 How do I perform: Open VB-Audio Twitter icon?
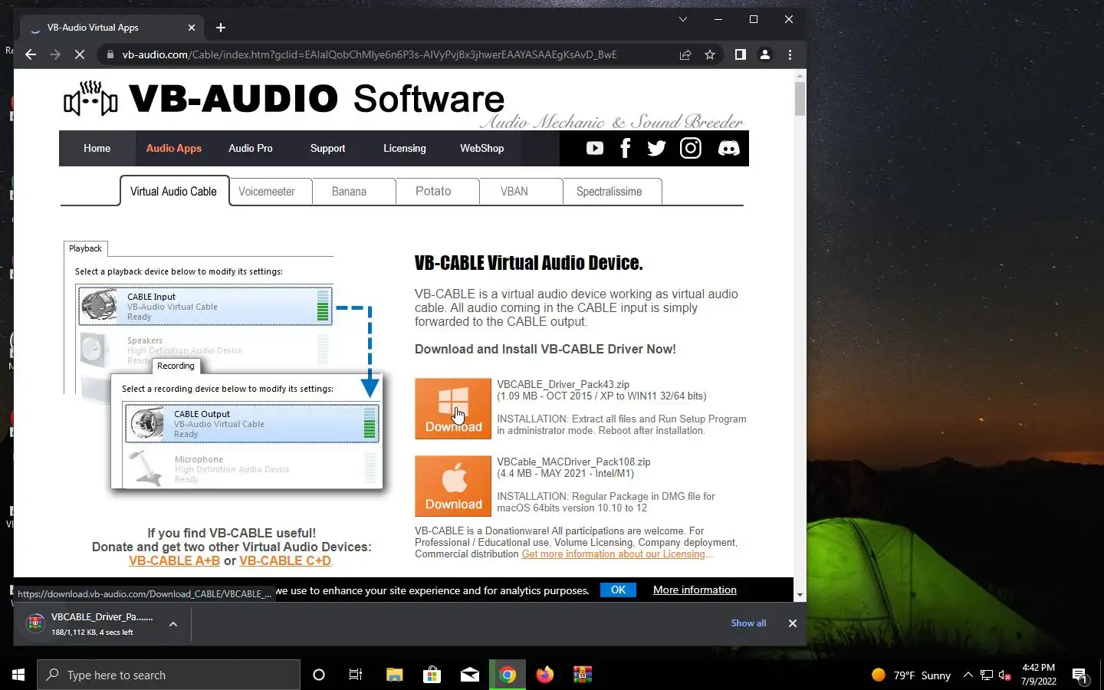point(656,148)
